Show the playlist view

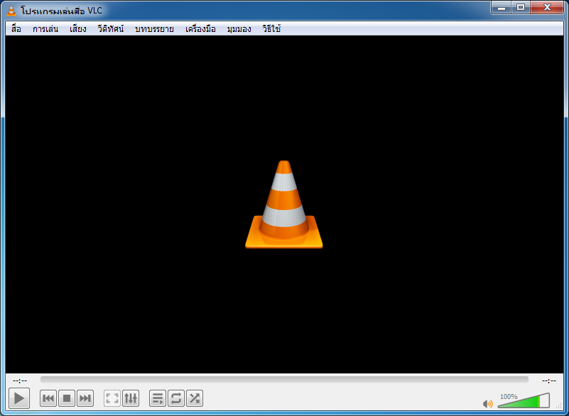[x=158, y=398]
